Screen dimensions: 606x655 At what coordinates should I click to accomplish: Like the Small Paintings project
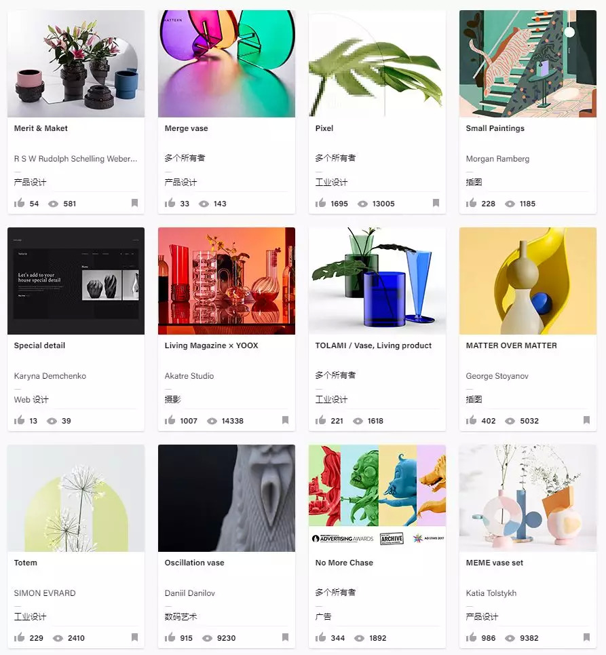471,203
